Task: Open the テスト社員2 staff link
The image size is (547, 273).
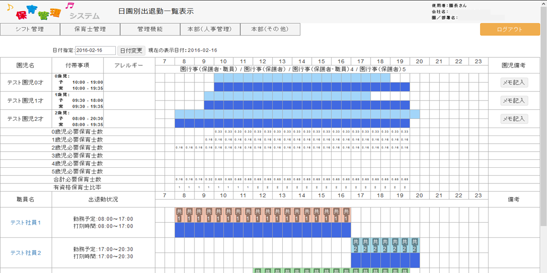Action: pos(26,253)
